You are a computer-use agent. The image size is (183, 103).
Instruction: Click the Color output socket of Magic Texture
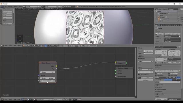tap(57, 66)
